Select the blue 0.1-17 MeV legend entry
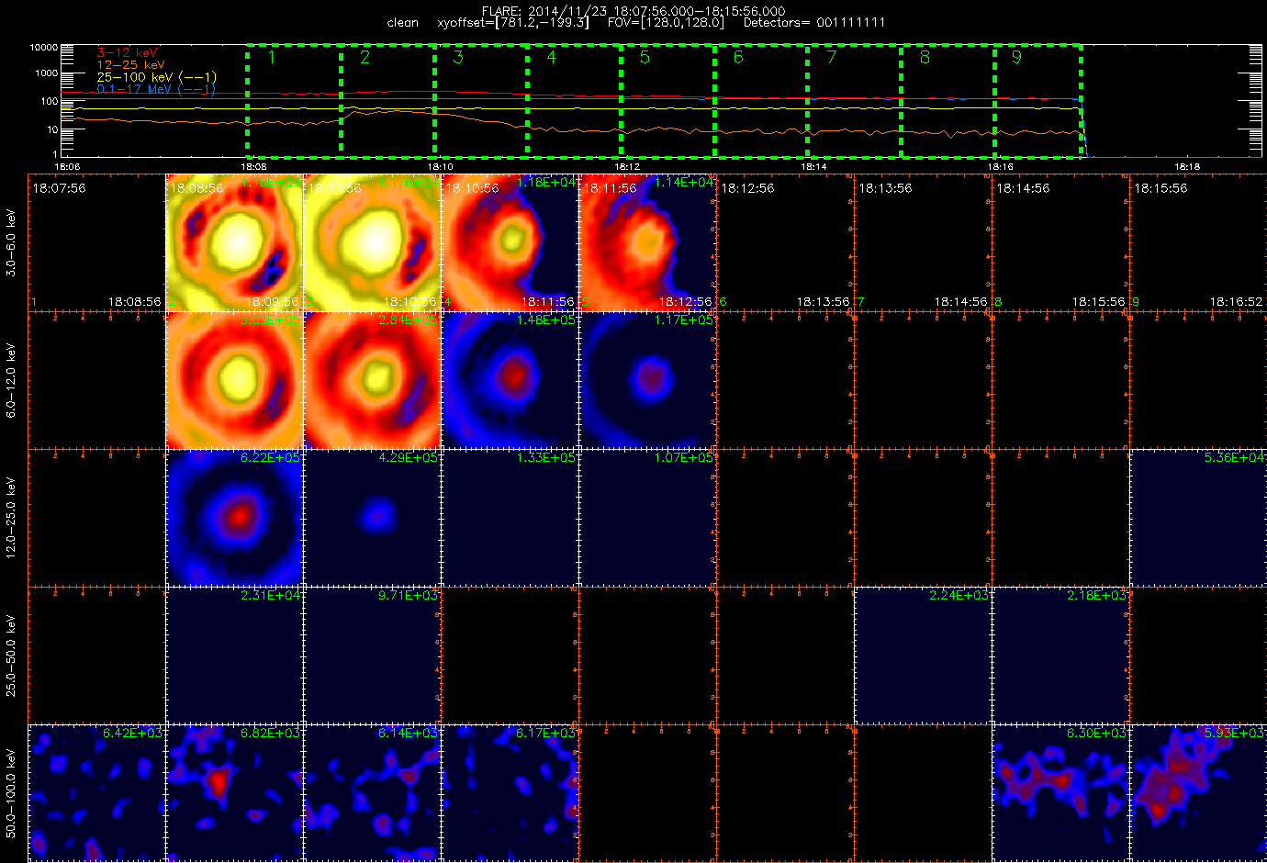1267x863 pixels. click(156, 89)
